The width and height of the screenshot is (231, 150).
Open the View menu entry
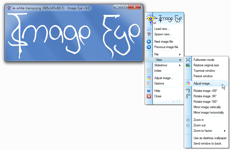(164, 60)
